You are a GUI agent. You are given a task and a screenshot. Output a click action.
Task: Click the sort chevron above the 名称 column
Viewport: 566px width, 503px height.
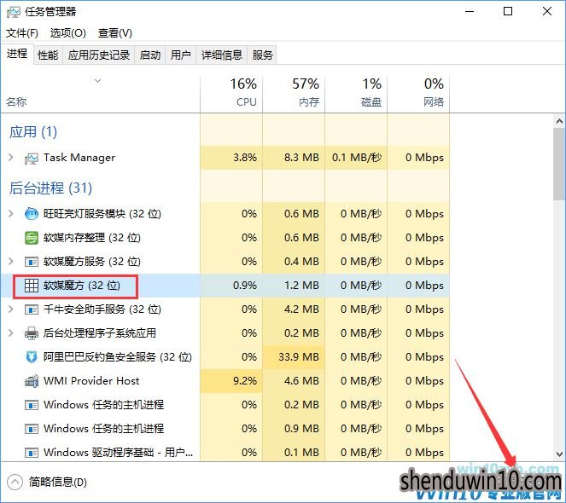click(x=98, y=81)
